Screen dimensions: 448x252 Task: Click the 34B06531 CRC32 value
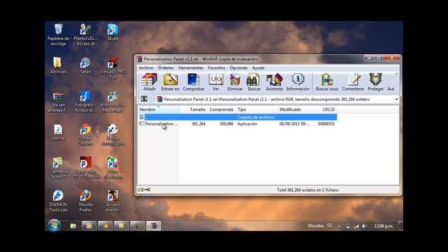(x=326, y=124)
